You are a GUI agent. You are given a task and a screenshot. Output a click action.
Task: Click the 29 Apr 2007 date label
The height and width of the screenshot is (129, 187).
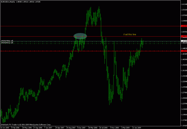point(60,128)
